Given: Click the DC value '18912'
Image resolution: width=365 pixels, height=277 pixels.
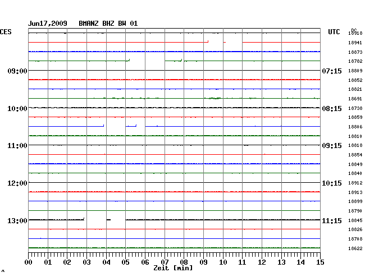Looking at the screenshot, I should 355,183.
